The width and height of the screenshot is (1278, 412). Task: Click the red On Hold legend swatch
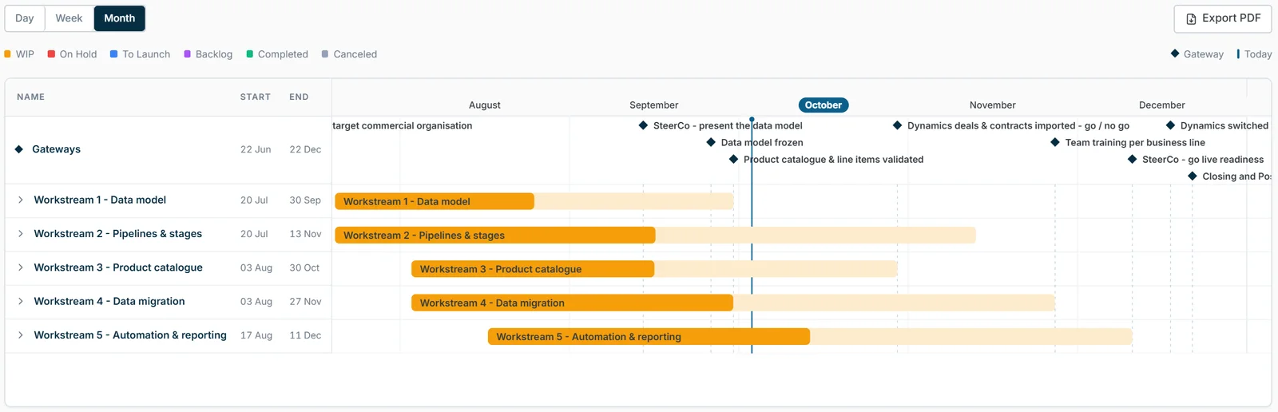(x=51, y=54)
